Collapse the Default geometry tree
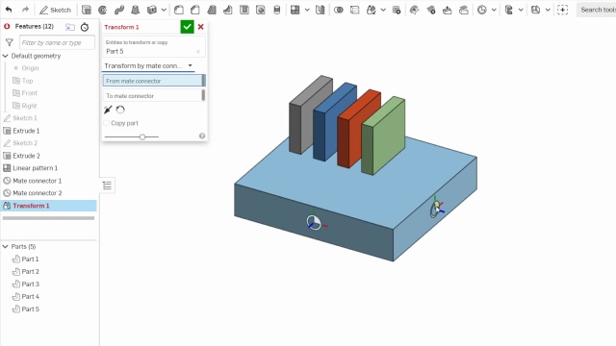The image size is (616, 346). click(6, 56)
